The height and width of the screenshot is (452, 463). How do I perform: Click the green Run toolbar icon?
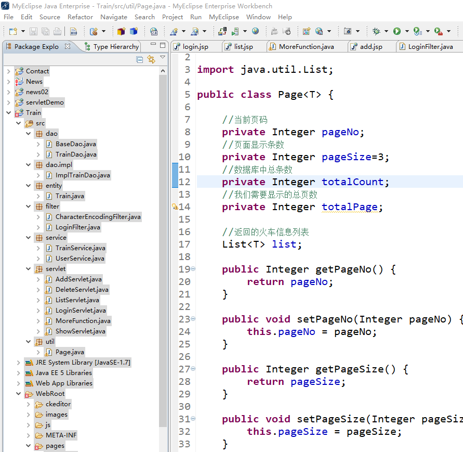(x=397, y=31)
